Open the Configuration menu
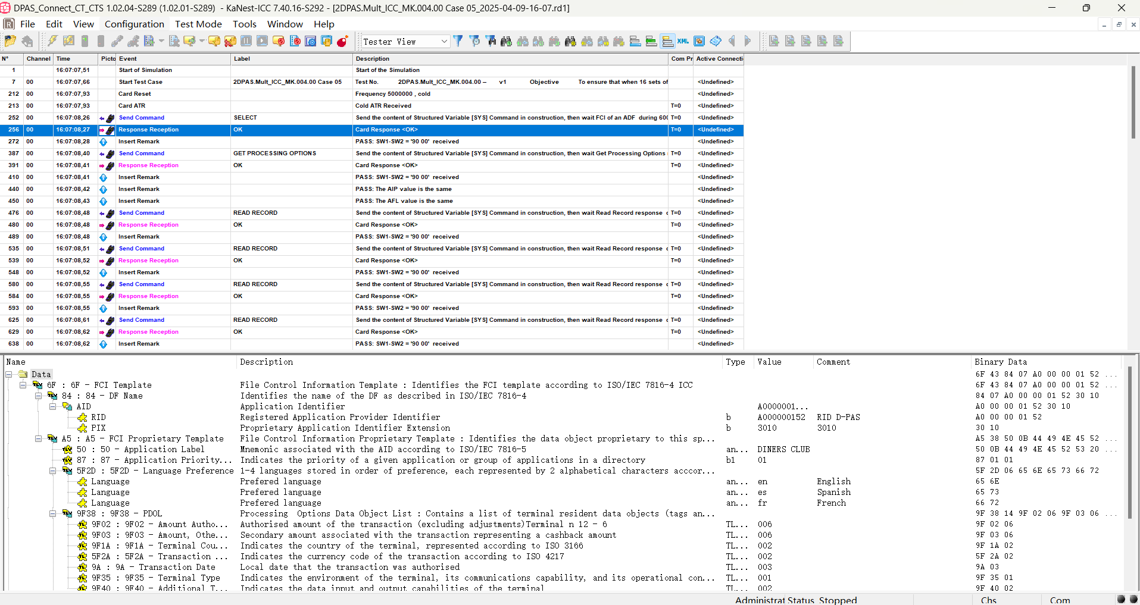The width and height of the screenshot is (1140, 605). [x=134, y=24]
